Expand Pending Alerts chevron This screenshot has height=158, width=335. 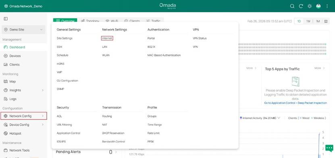(x=116, y=152)
